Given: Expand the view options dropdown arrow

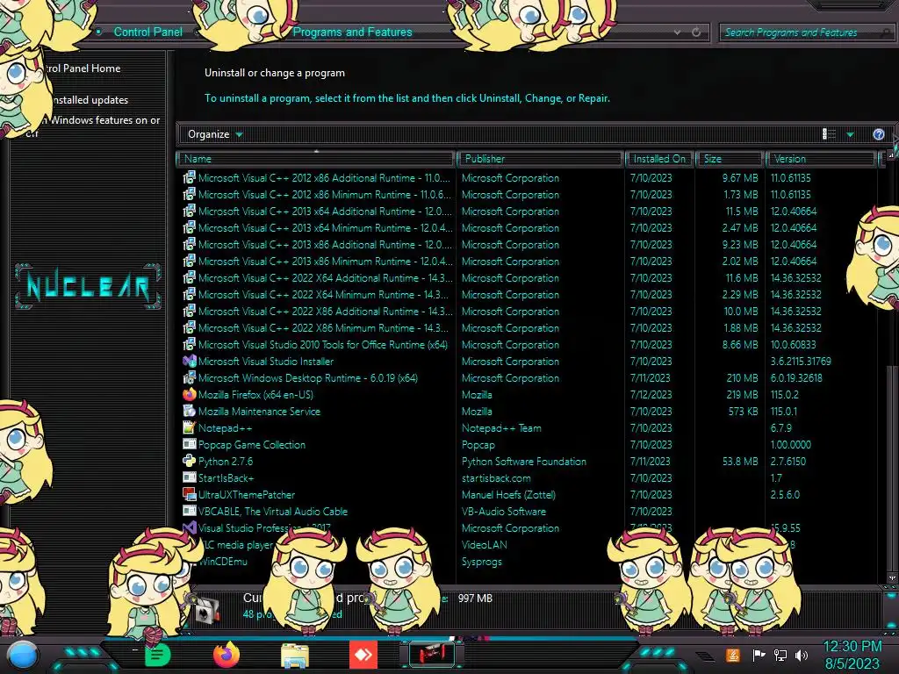Looking at the screenshot, I should (x=850, y=134).
